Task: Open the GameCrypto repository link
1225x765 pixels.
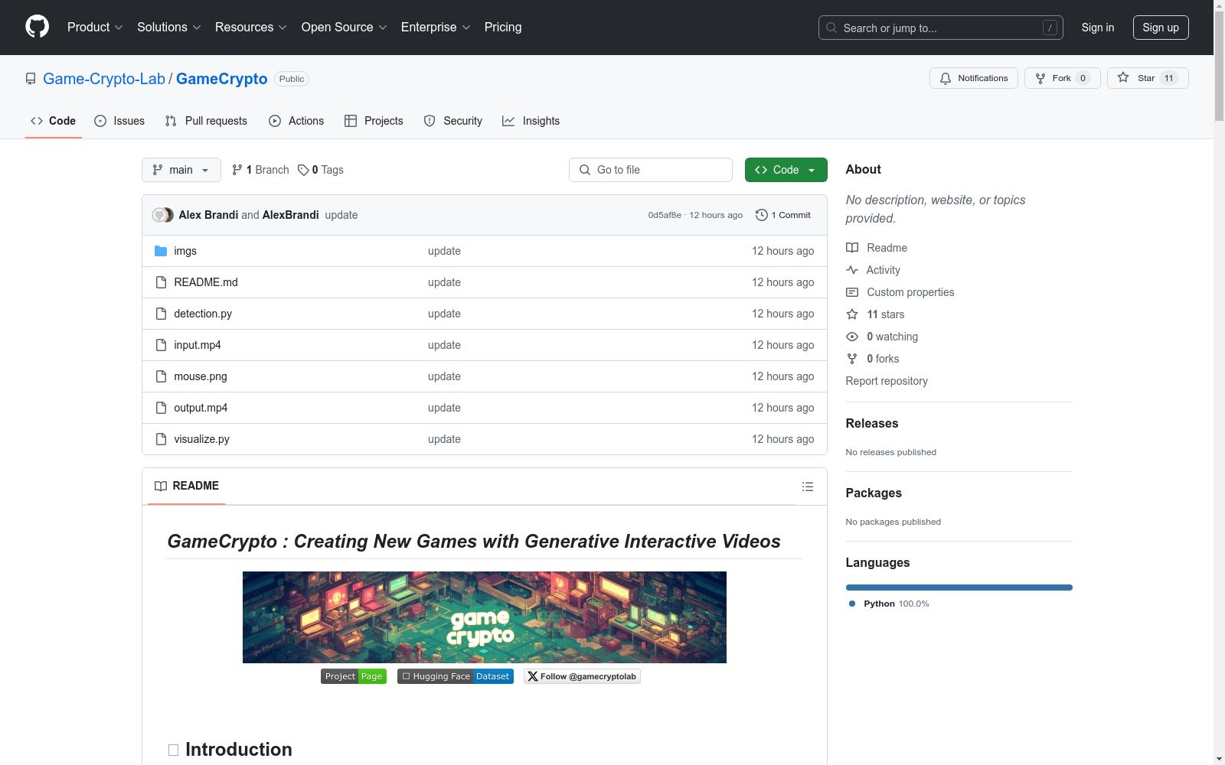Action: click(222, 79)
